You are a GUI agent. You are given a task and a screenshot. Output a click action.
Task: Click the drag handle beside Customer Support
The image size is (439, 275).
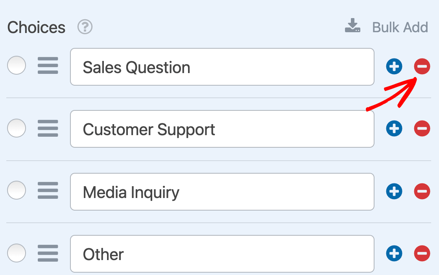[48, 128]
